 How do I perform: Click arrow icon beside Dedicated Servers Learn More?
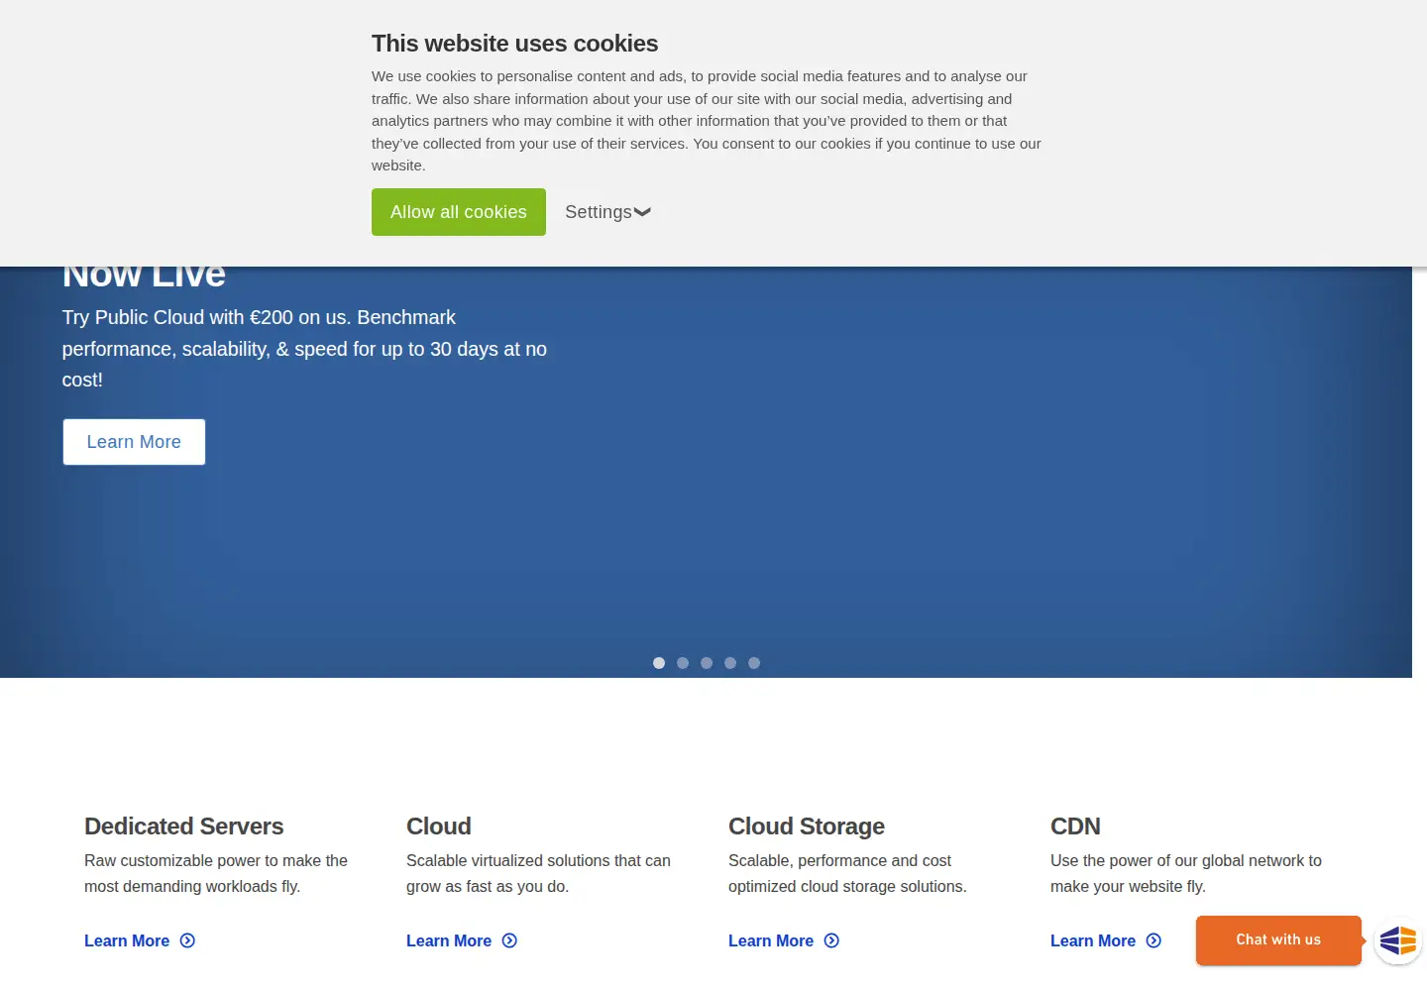pyautogui.click(x=187, y=940)
